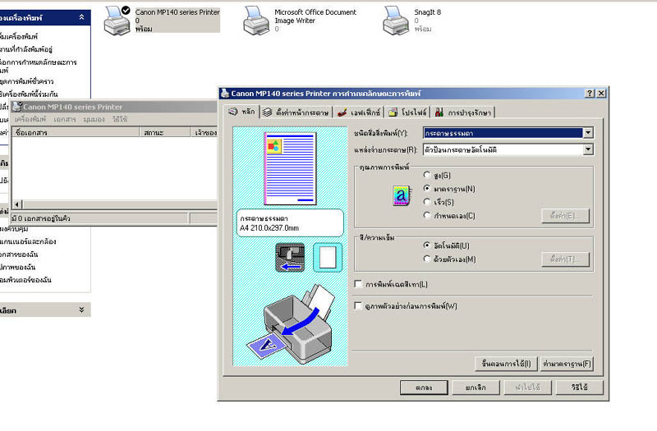Open the paper source dropdown arrow
Image resolution: width=657 pixels, height=431 pixels.
(588, 149)
